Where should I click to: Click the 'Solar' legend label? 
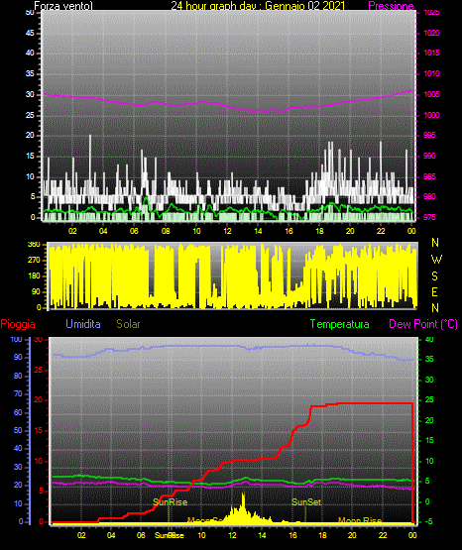click(x=129, y=324)
